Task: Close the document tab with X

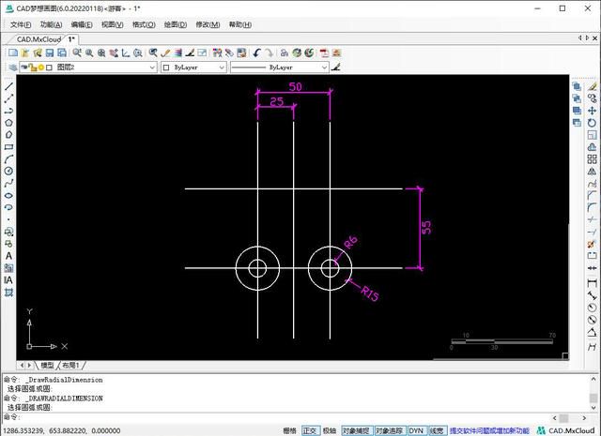Action: pyautogui.click(x=594, y=38)
